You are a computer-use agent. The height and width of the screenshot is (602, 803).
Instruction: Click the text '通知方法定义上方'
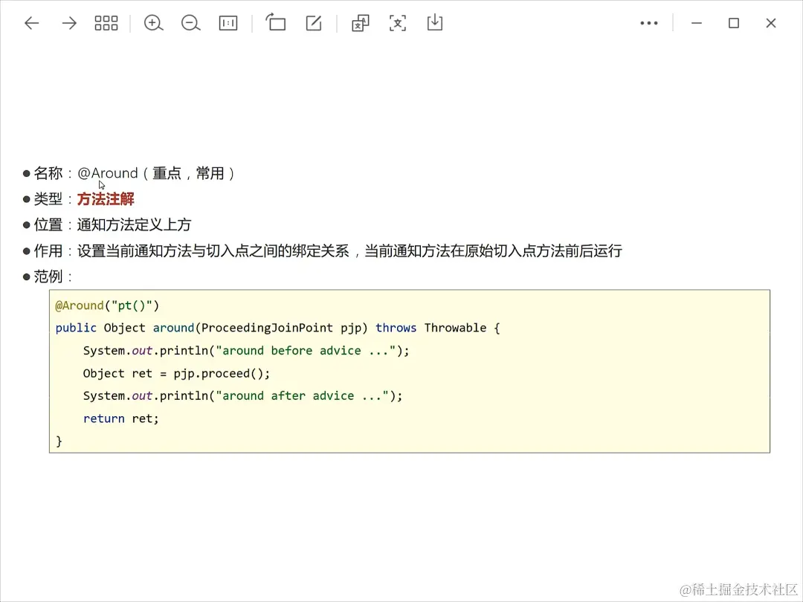tap(134, 224)
